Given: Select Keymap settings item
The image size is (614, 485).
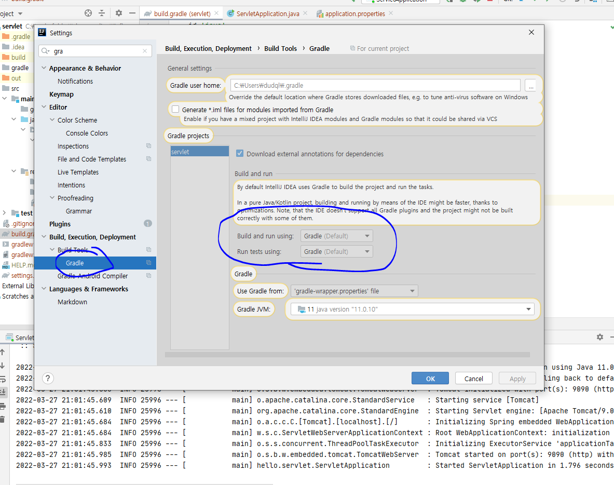Looking at the screenshot, I should point(61,94).
